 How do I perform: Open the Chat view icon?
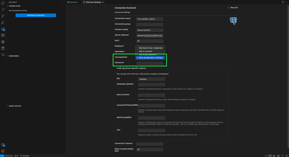tap(3, 55)
